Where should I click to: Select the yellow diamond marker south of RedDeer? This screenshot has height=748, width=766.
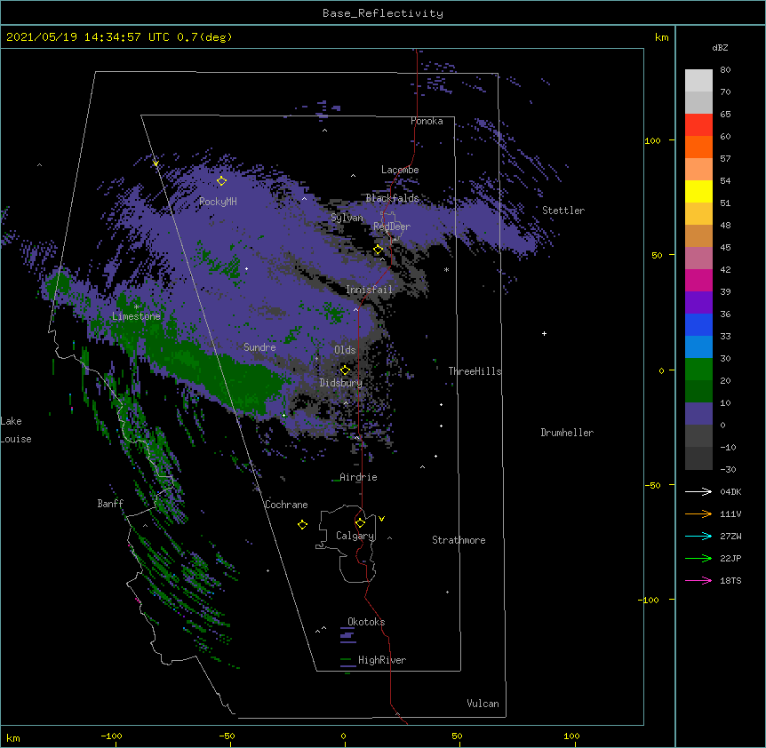379,250
